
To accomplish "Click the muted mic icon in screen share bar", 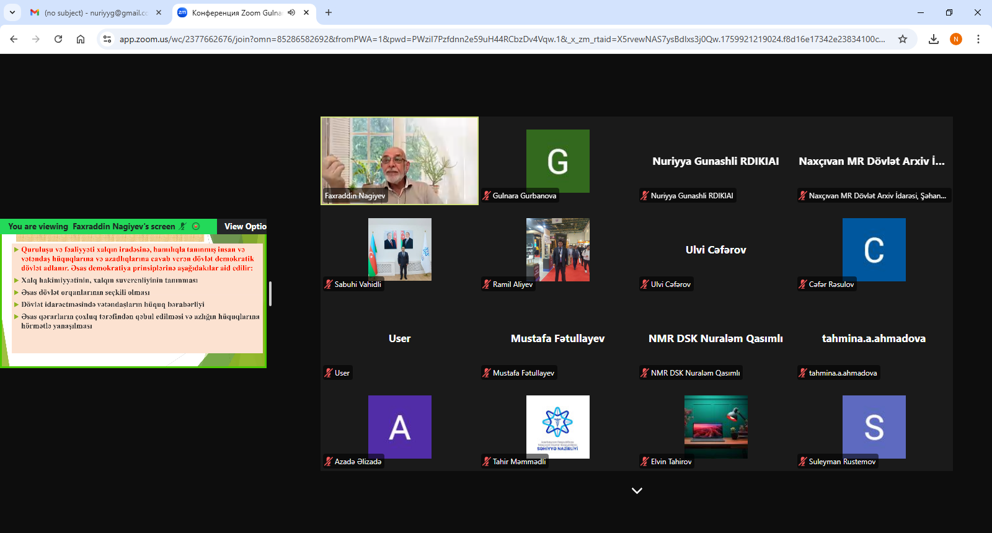I will pyautogui.click(x=183, y=226).
